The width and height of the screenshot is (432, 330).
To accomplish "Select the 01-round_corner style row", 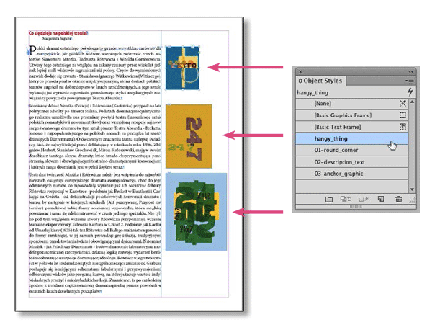I will point(352,151).
